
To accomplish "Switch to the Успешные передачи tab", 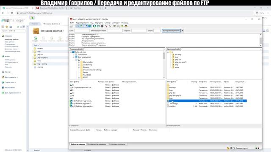I will [117, 144].
